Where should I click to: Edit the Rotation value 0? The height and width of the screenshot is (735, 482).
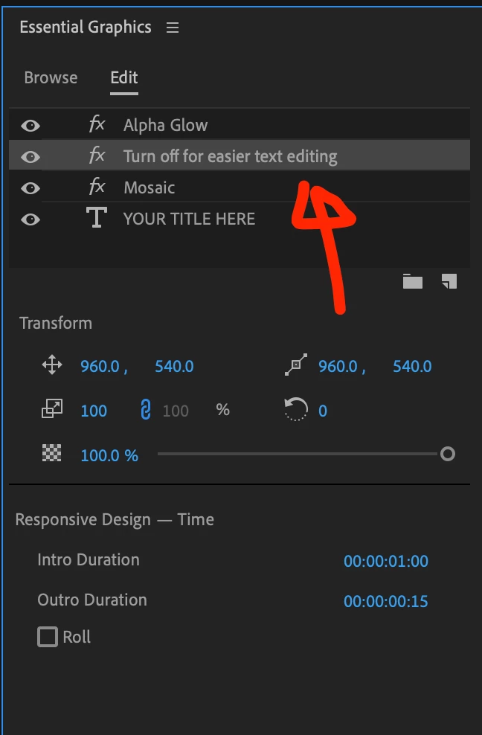[323, 411]
